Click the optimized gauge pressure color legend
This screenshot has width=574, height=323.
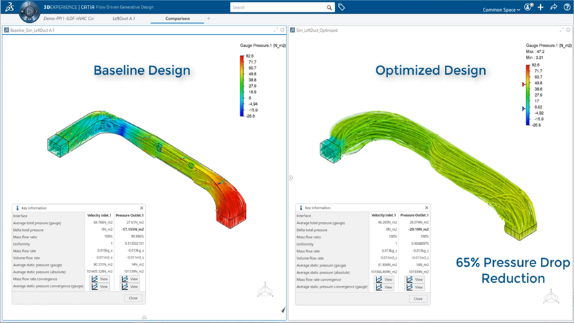point(528,95)
